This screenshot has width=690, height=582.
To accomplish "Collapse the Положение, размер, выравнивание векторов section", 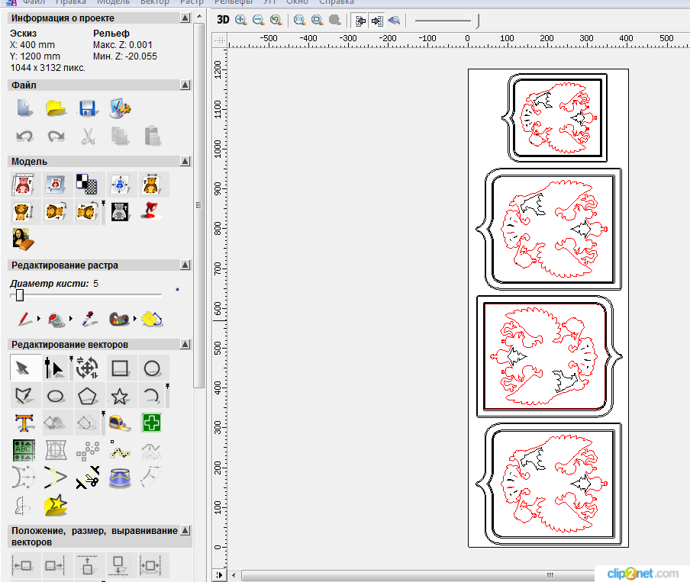I will [x=185, y=531].
